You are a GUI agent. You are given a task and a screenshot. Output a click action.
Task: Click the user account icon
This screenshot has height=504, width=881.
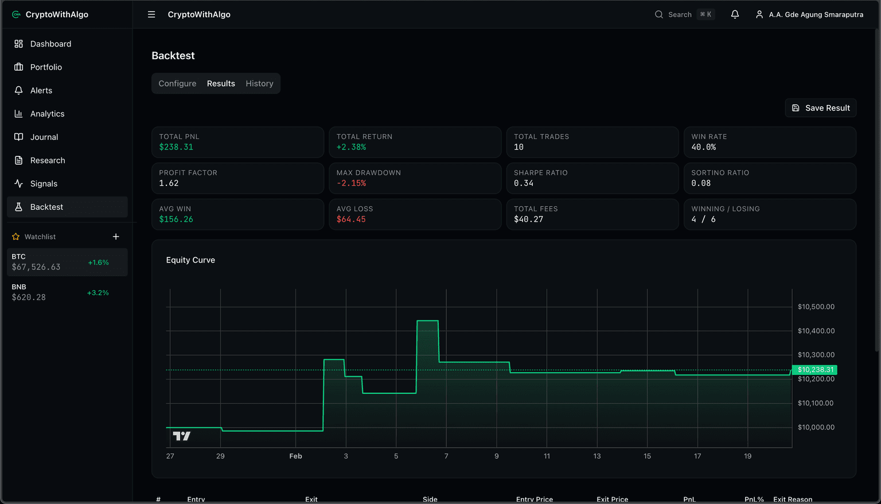coord(758,14)
